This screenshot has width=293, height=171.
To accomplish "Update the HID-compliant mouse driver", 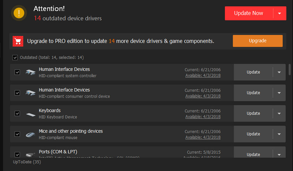I will (253, 134).
